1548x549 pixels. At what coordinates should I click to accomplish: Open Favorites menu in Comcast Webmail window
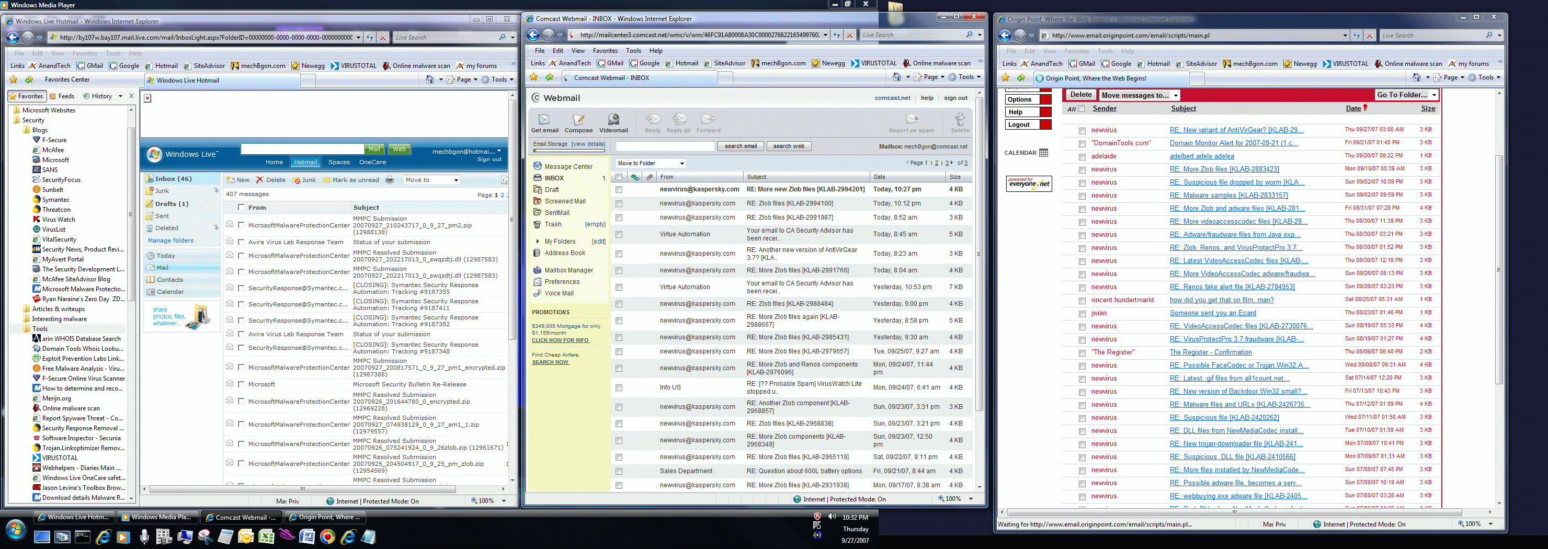pos(605,51)
